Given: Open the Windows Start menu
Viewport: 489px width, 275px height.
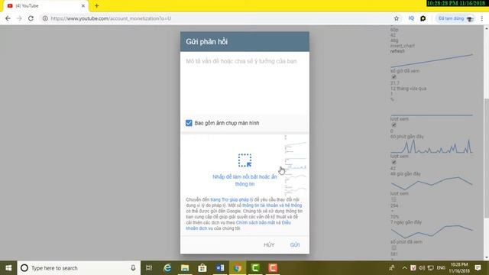Looking at the screenshot, I should (8, 268).
